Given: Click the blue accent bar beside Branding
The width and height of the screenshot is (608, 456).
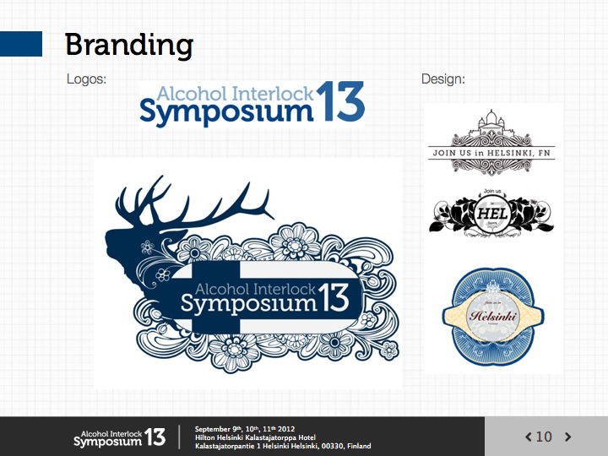Looking at the screenshot, I should point(21,44).
